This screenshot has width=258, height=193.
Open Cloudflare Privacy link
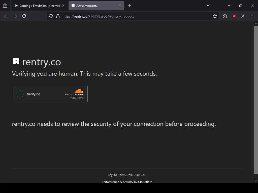pyautogui.click(x=73, y=98)
